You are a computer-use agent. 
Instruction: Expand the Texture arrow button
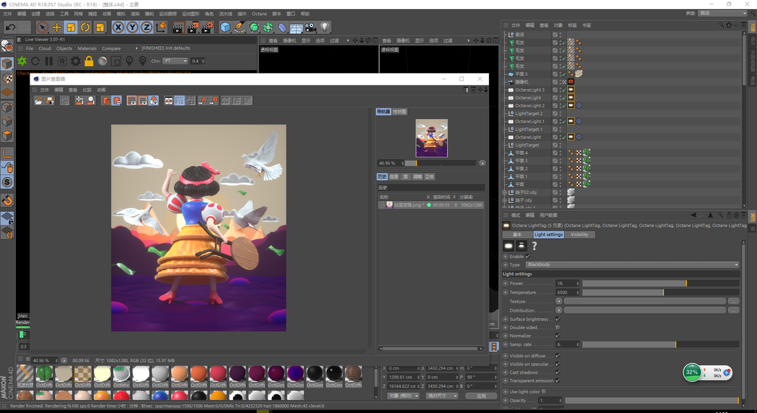click(x=559, y=301)
